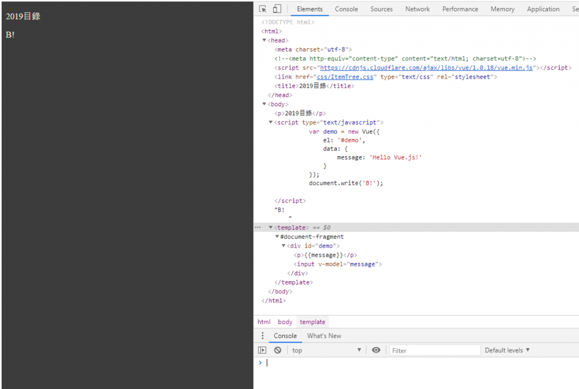Screen dimensions: 579x389
Task: Open the console drawer three-dot menu
Action: tap(262, 335)
